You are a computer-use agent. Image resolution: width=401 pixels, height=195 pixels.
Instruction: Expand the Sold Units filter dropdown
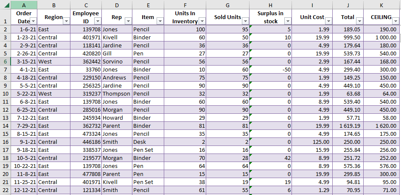(x=246, y=21)
